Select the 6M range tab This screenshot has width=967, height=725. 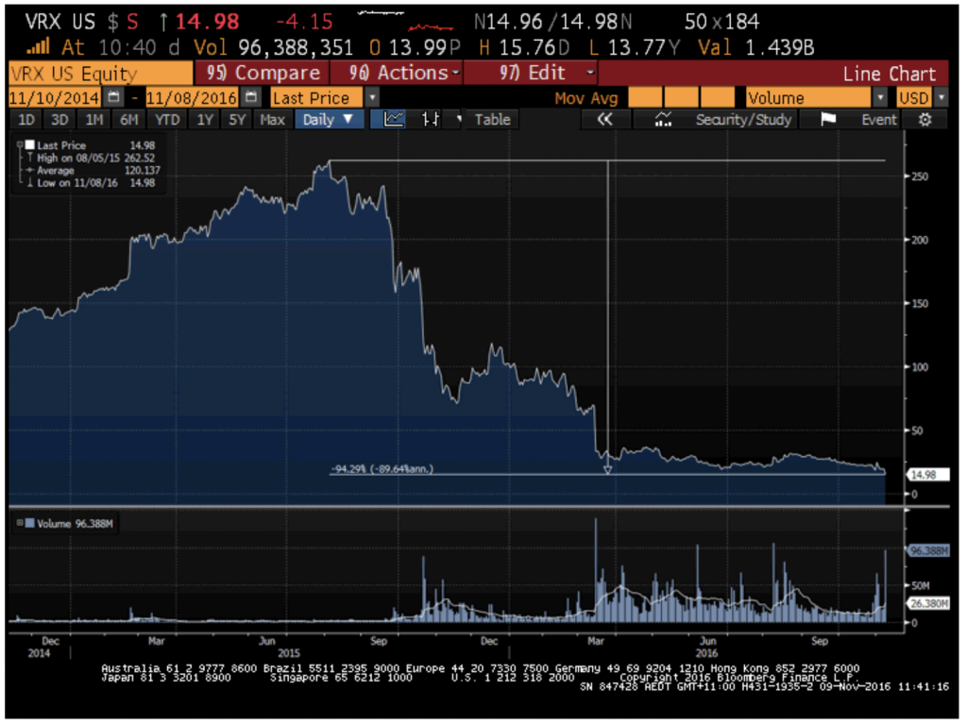[128, 119]
